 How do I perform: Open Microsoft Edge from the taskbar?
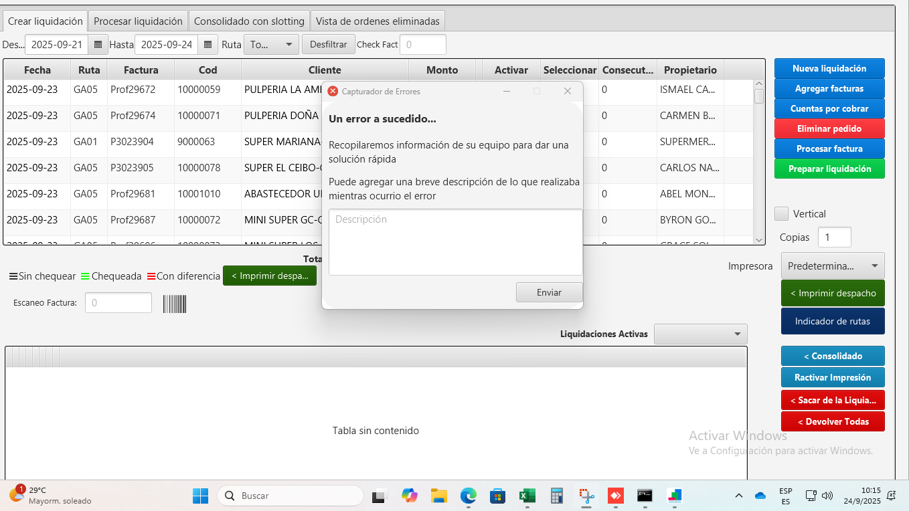tap(468, 496)
